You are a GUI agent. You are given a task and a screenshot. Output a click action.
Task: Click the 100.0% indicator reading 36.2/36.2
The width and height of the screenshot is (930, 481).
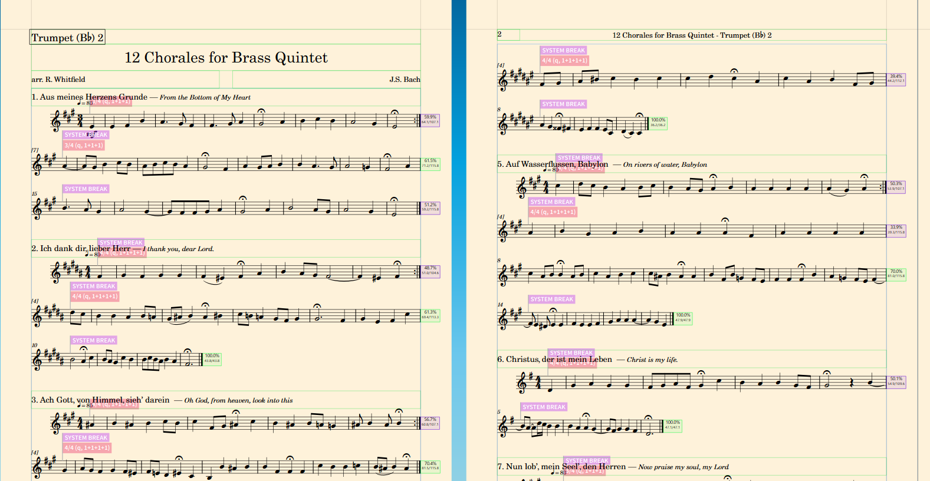click(658, 122)
